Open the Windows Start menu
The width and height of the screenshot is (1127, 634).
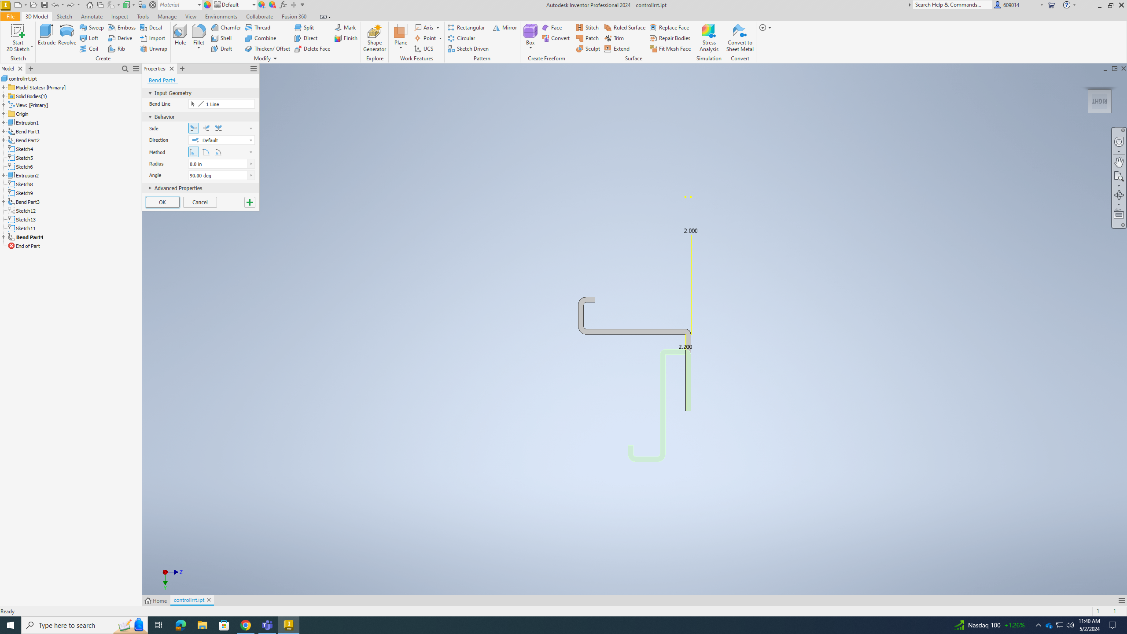click(11, 625)
